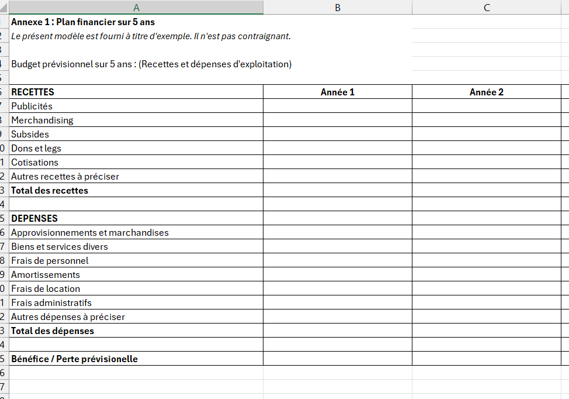Select Année 2 cell for Frais administratifs
569x399 pixels.
tap(487, 302)
